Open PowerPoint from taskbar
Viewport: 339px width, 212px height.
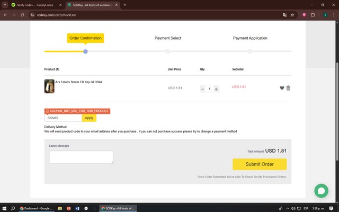tap(68, 208)
